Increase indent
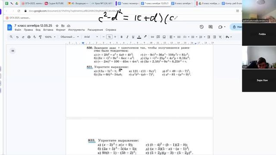Image resolution: width=276 pixels, height=155 pixels. pos(214,37)
